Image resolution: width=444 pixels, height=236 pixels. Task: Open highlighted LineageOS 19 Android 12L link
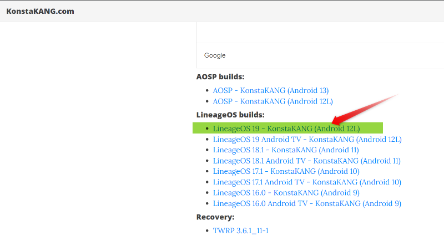click(x=286, y=129)
